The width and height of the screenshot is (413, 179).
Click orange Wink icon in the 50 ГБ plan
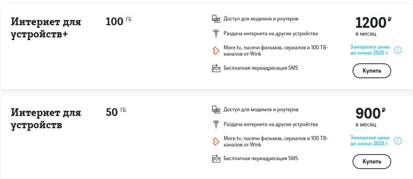click(x=216, y=141)
